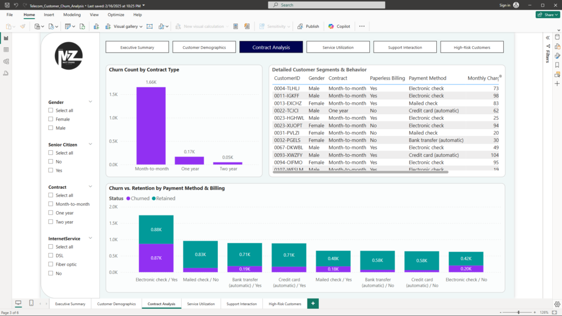Open the Copilot pane

[339, 26]
